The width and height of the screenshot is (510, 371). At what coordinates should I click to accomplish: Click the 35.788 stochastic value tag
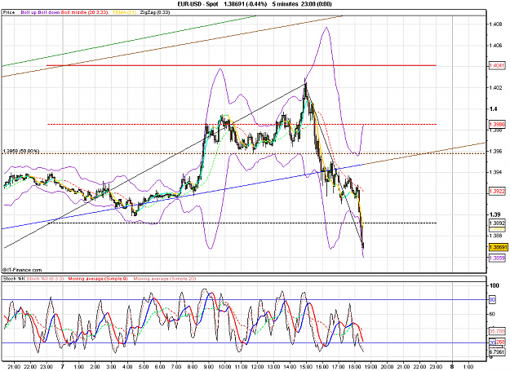coord(497,332)
